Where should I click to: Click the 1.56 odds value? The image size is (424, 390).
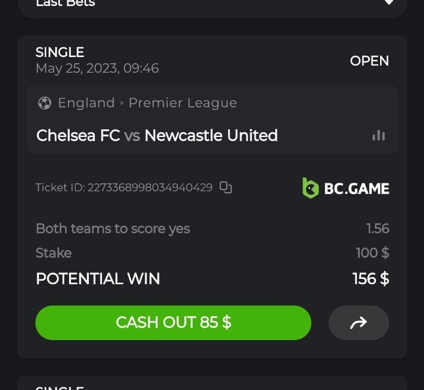(x=378, y=228)
